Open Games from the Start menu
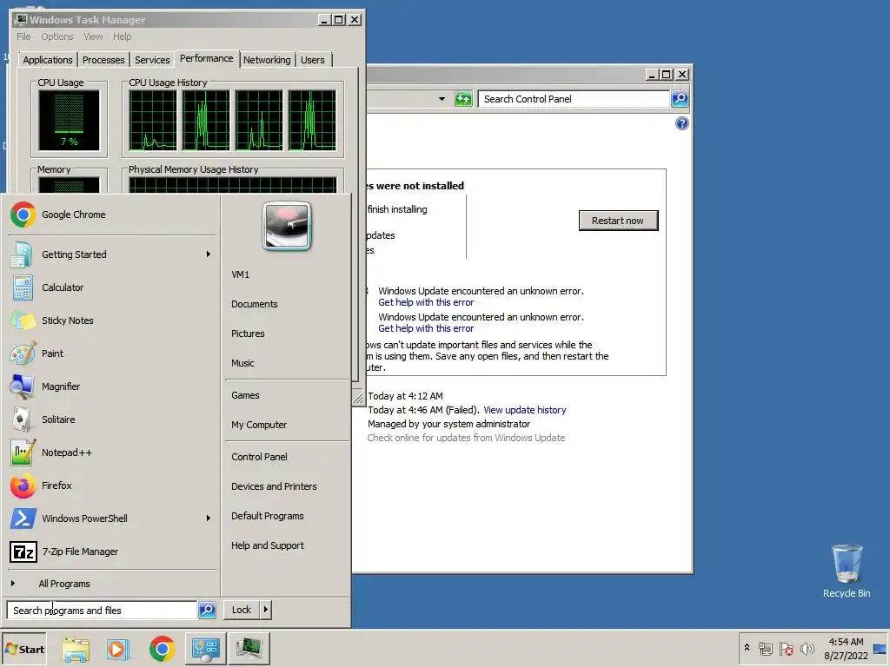890x667 pixels. [287, 395]
